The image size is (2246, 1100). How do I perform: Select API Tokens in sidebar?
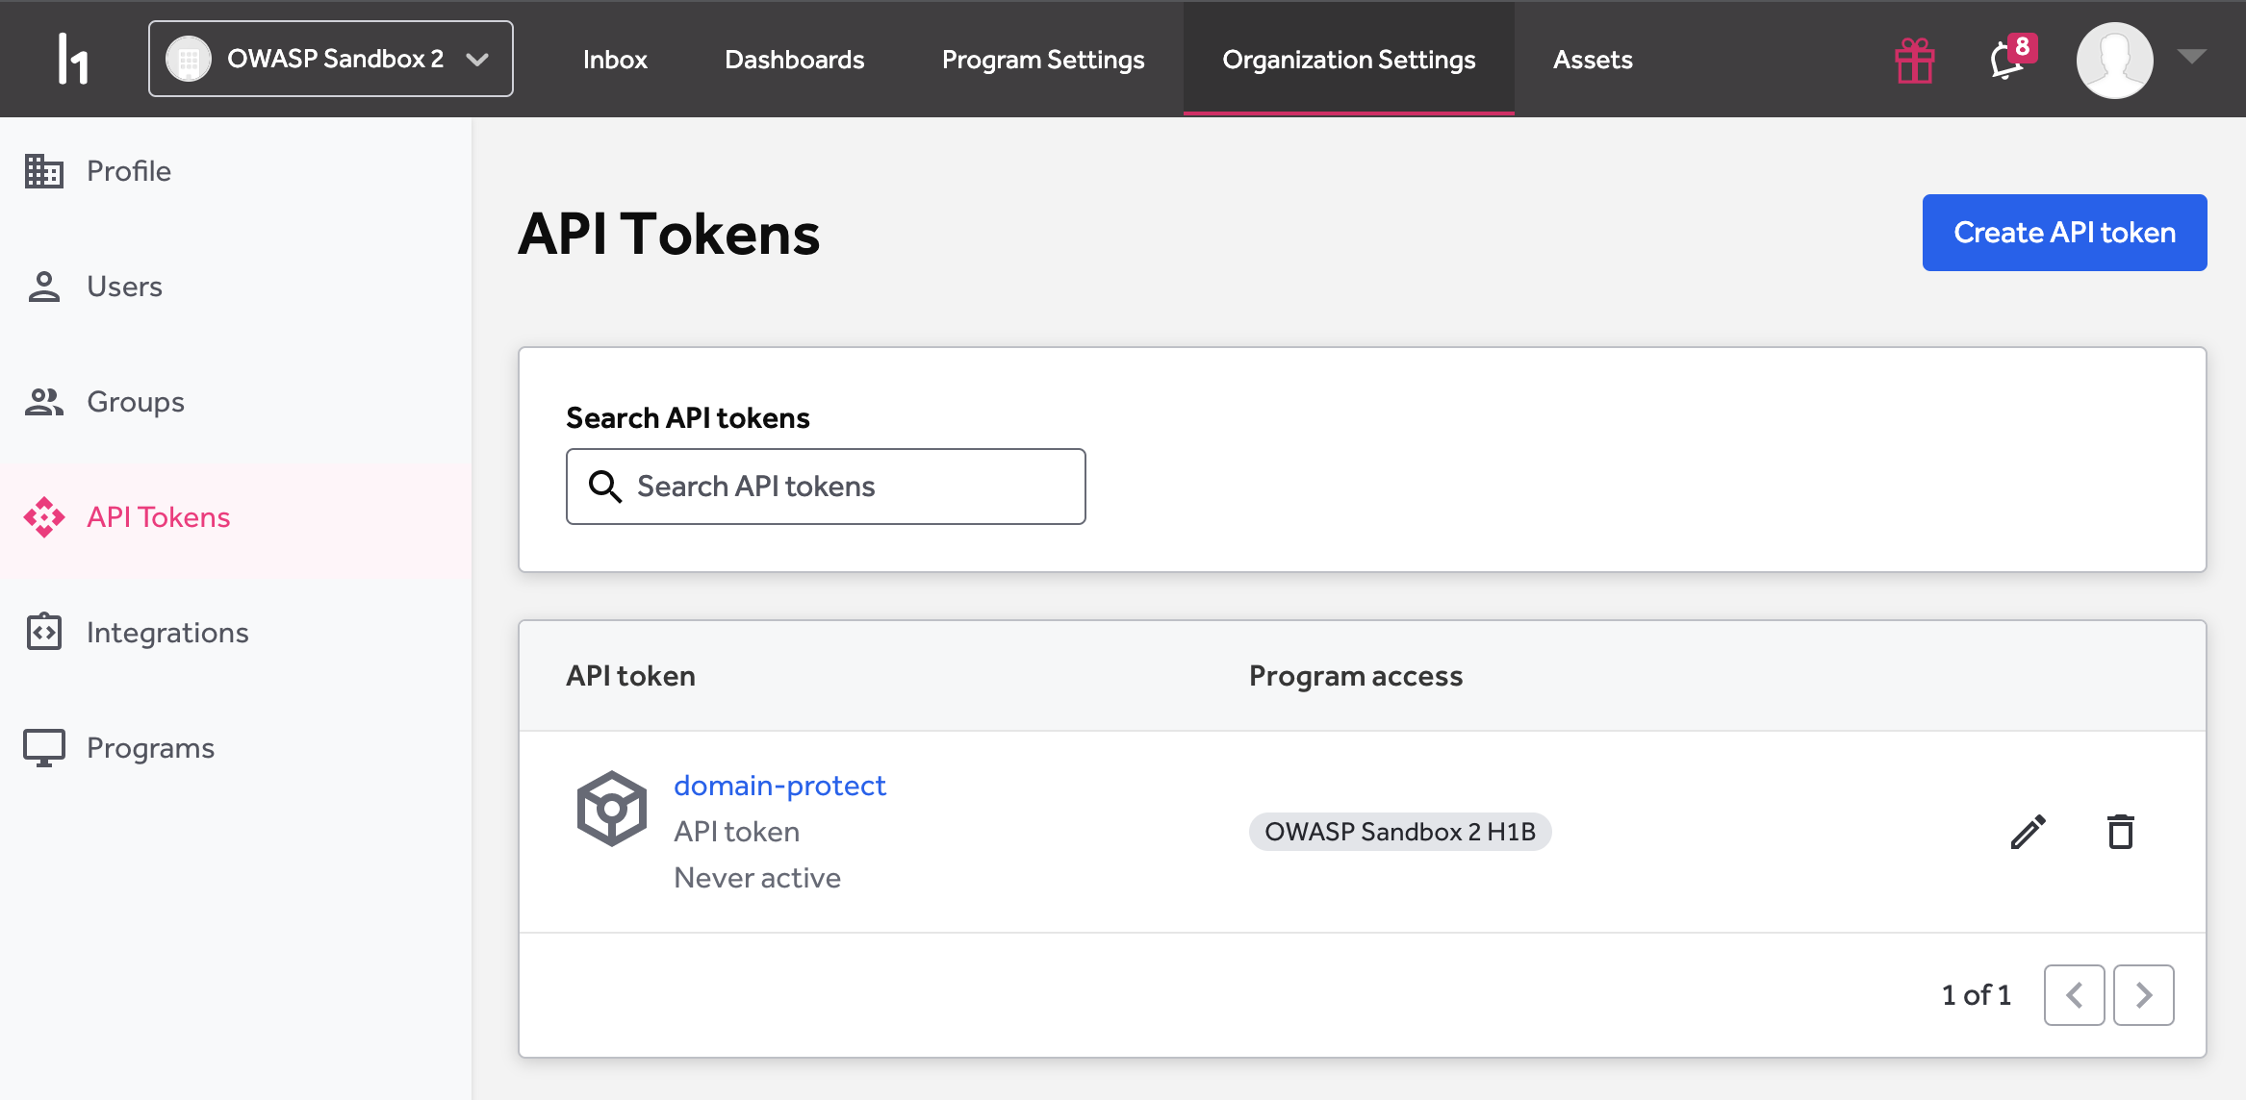(159, 517)
